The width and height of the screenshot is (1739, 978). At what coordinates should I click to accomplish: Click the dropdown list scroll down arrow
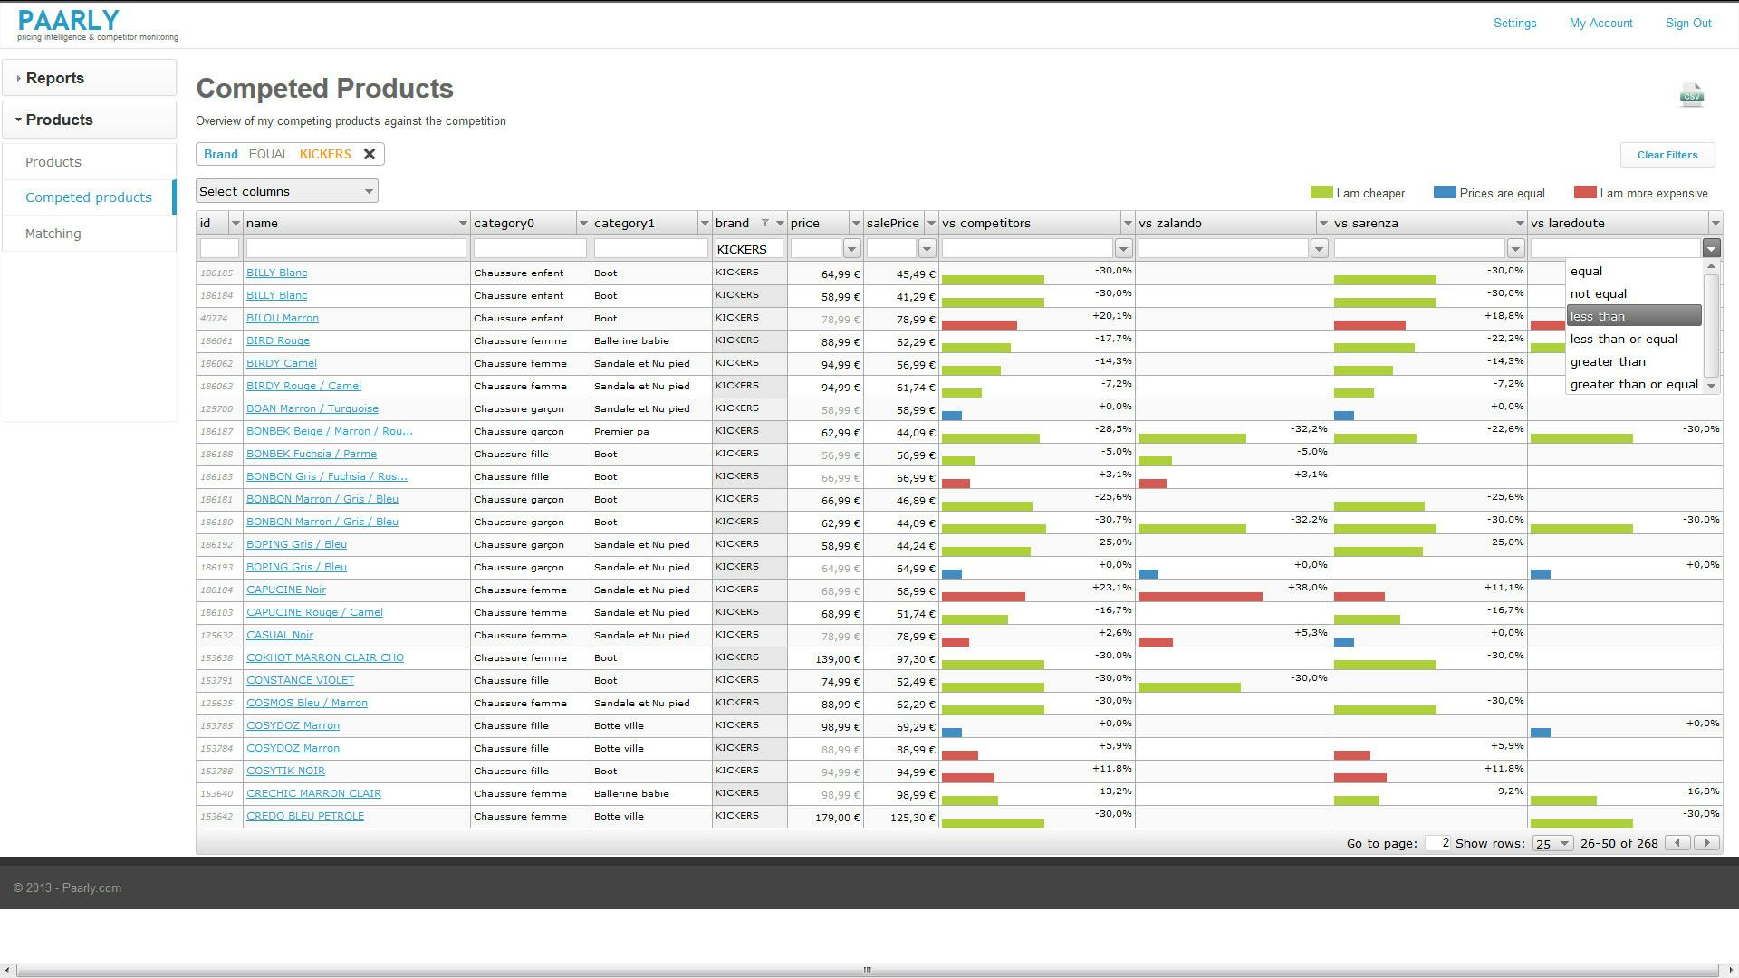[1711, 386]
